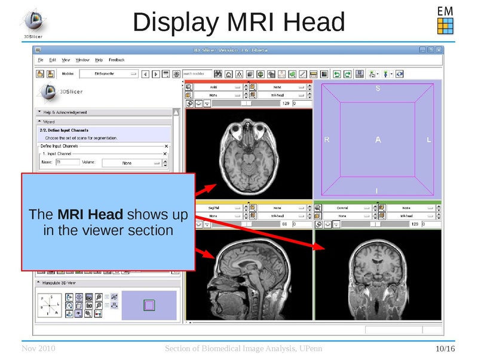Image resolution: width=478 pixels, height=358 pixels.
Task: Toggle the lower checkbox in Manipulate 3D View
Action: point(107,304)
